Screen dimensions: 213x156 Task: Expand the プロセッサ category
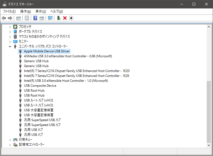pyautogui.click(x=10, y=27)
